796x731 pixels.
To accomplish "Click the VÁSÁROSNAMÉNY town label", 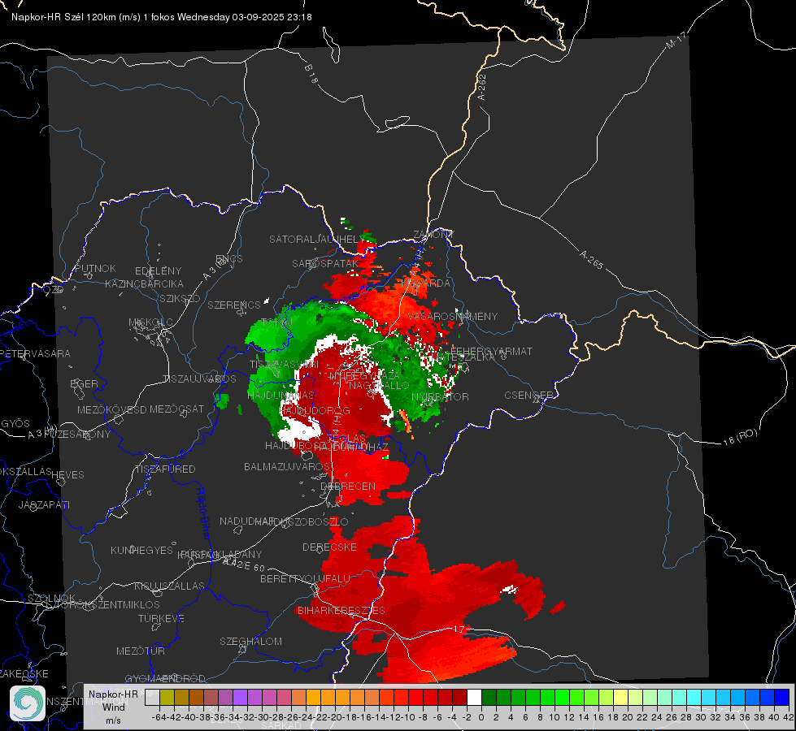I will 453,316.
